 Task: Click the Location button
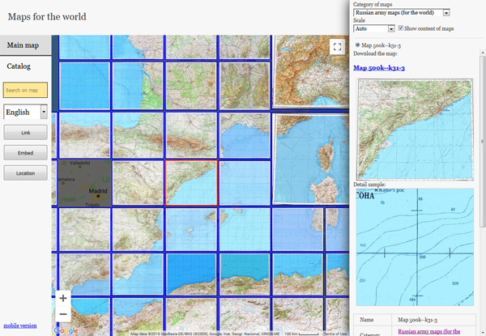point(25,172)
